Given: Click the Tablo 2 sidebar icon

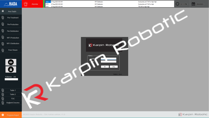Looking at the screenshot, I should pos(3,95).
